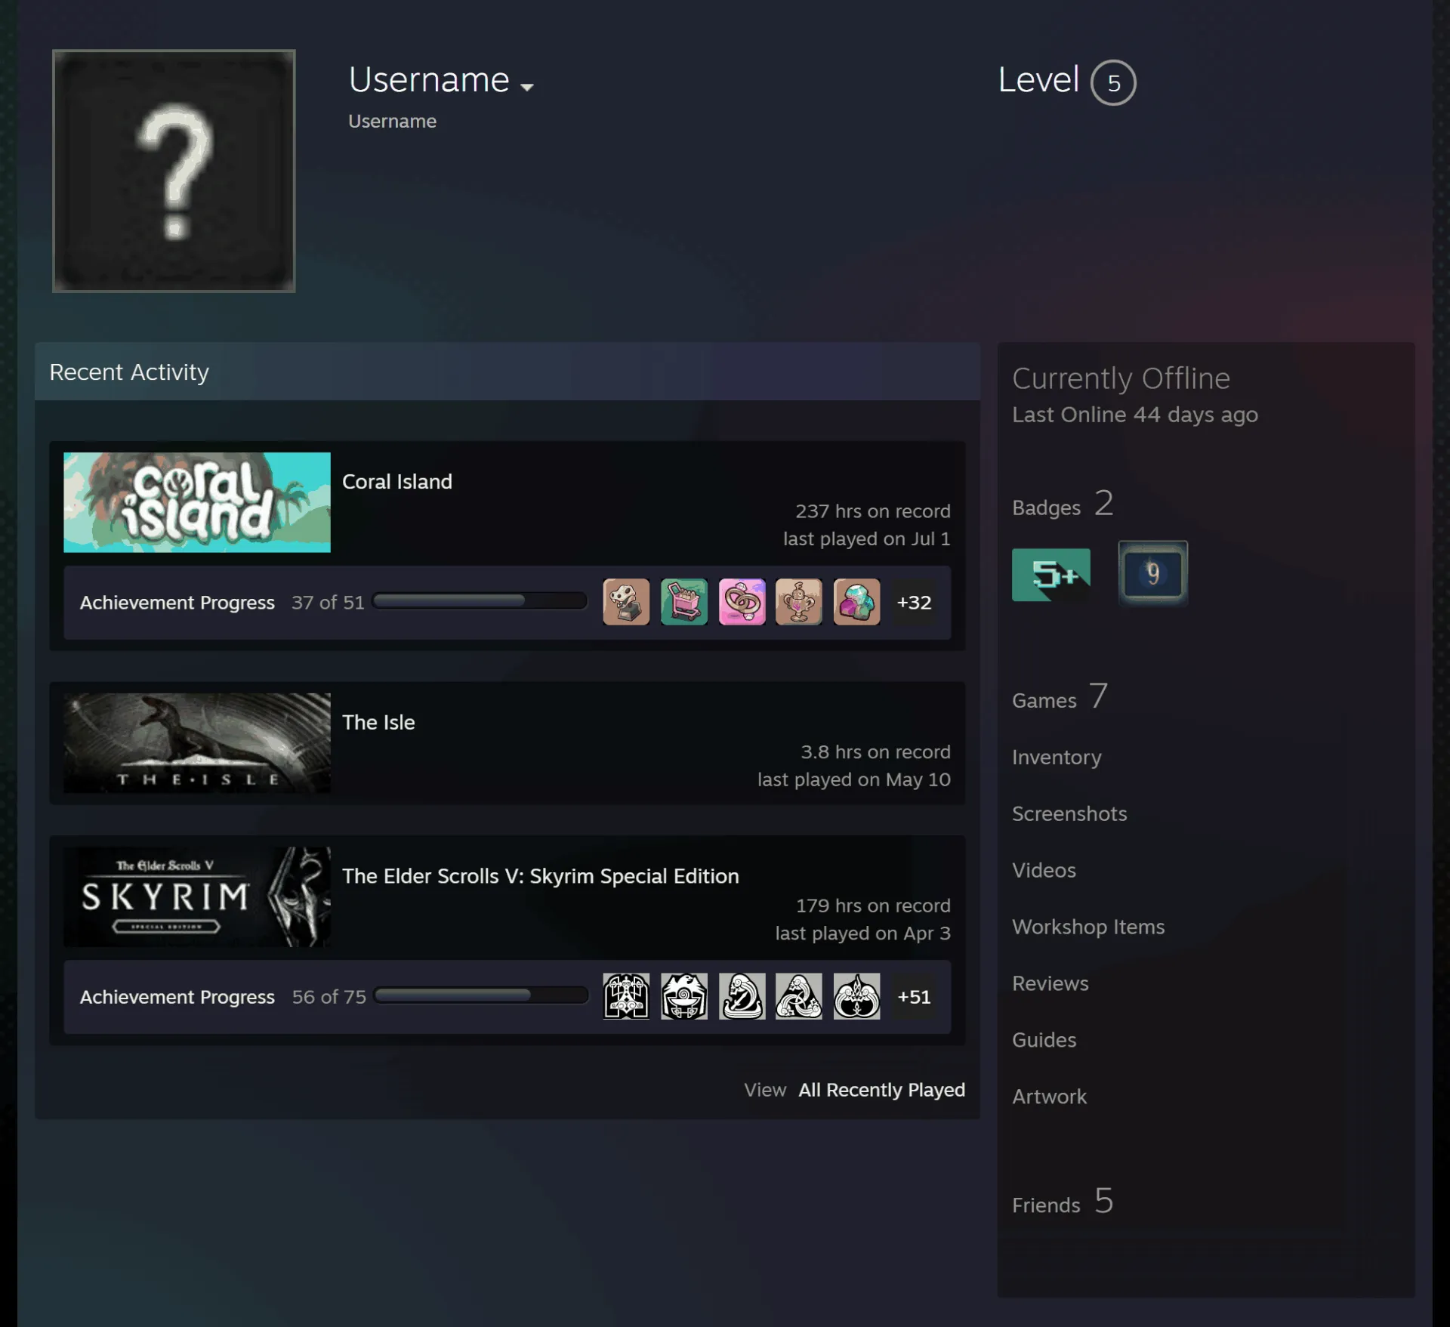Open the trophy achievement icon for Coral Island
This screenshot has width=1450, height=1327.
799,602
